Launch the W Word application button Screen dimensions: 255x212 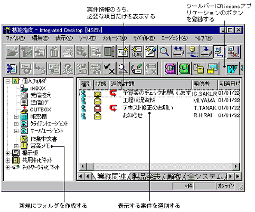[232, 68]
